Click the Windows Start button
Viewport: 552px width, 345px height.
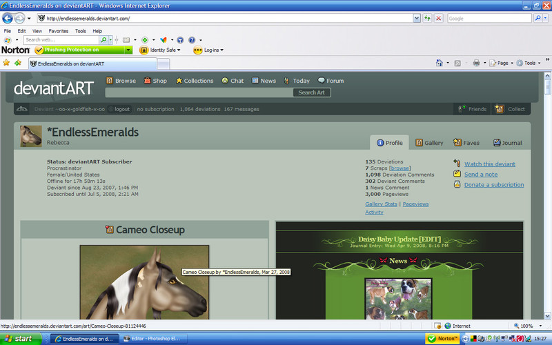[21, 339]
